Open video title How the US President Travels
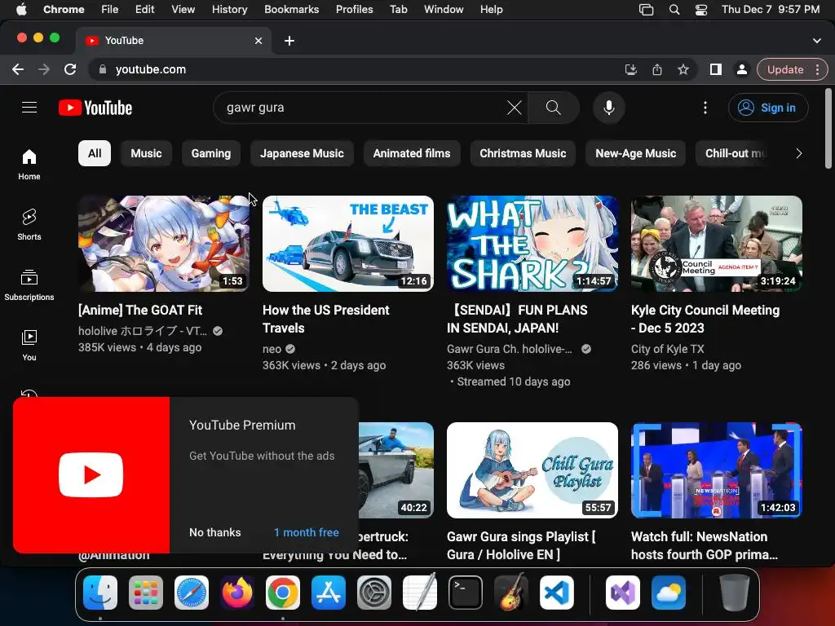 click(325, 319)
